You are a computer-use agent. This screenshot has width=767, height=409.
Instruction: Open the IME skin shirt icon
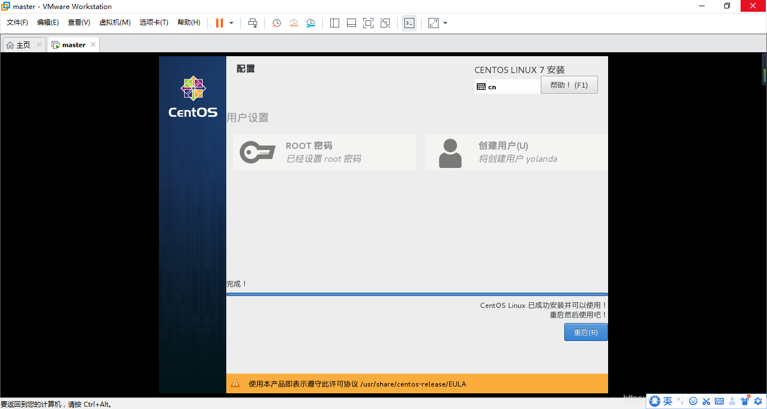tap(745, 401)
